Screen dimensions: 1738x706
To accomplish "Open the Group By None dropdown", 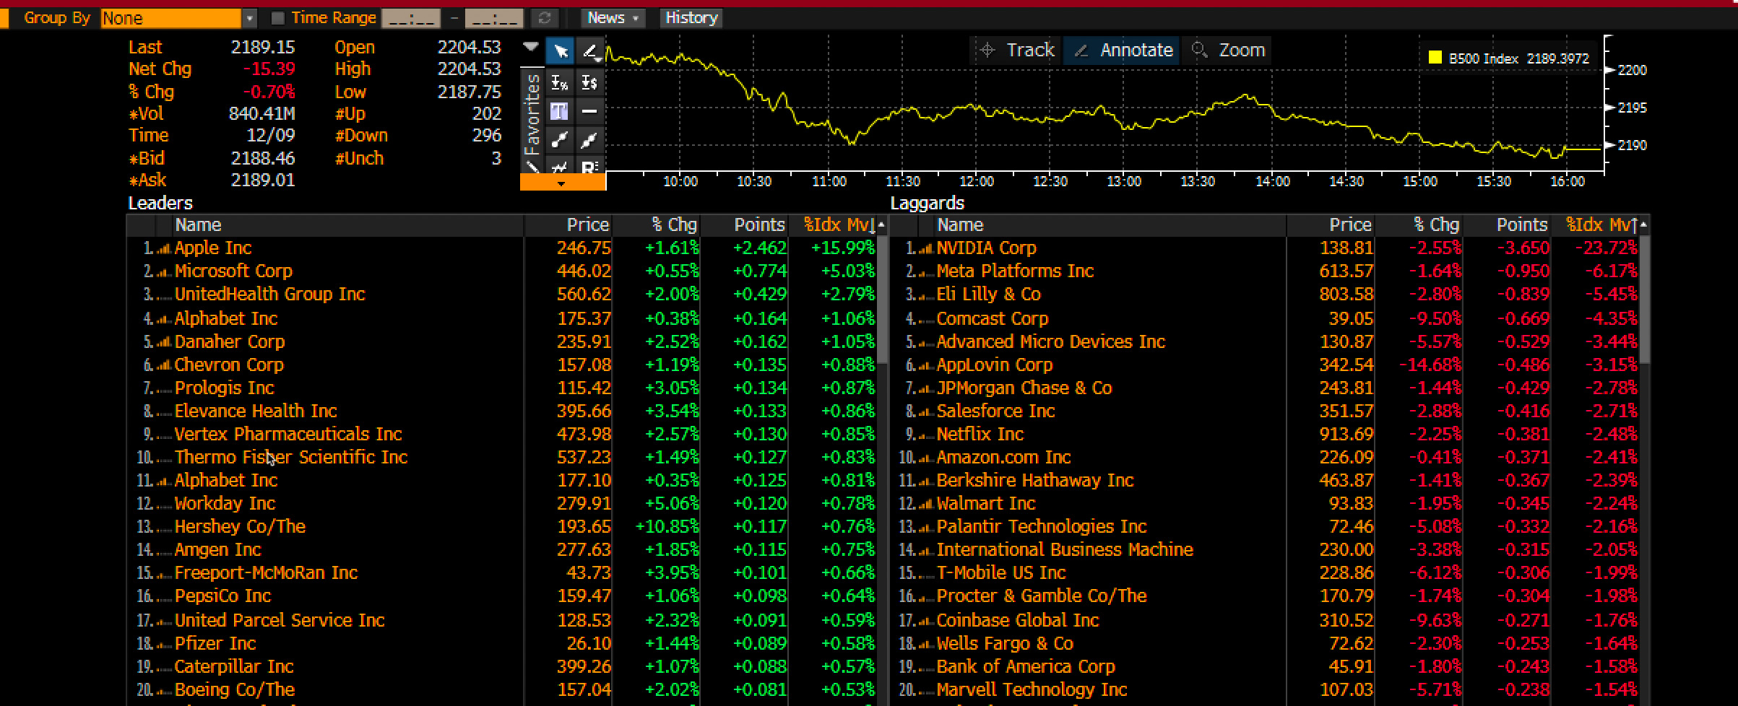I will point(249,18).
